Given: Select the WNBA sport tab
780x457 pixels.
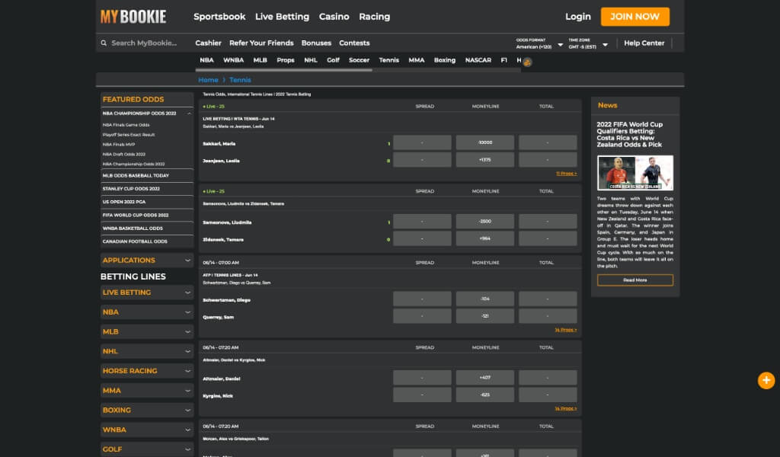Looking at the screenshot, I should pos(233,60).
